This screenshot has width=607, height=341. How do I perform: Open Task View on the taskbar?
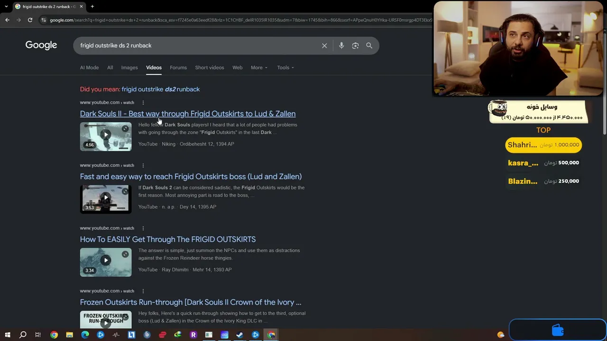tap(38, 335)
